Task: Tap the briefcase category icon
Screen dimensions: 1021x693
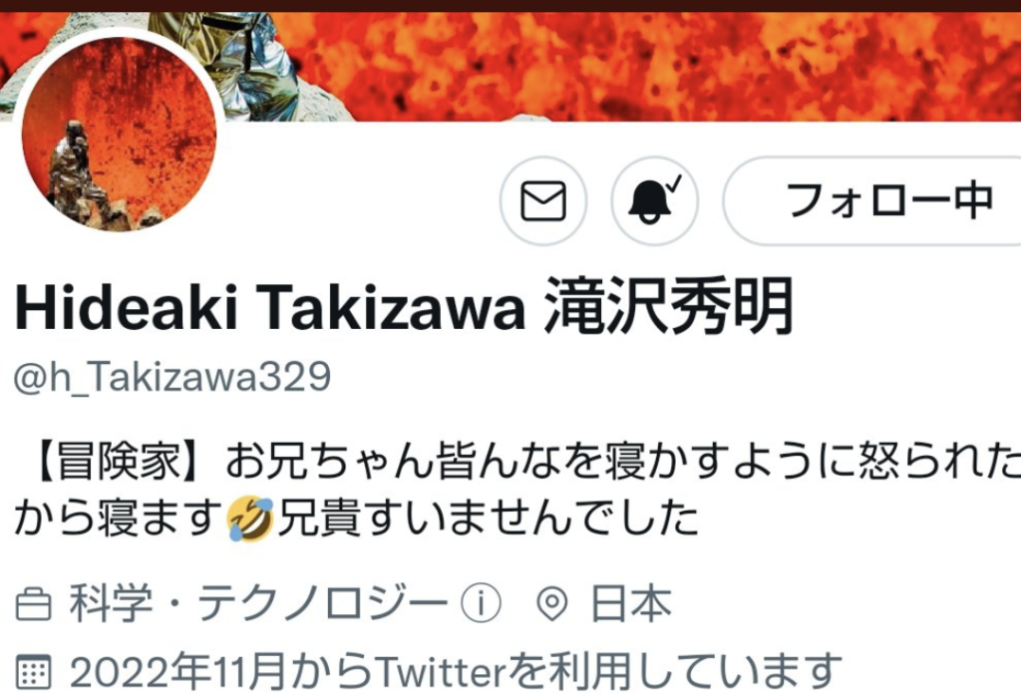Action: click(x=33, y=604)
